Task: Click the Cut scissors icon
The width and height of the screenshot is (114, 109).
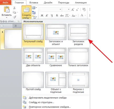Action: point(14,8)
